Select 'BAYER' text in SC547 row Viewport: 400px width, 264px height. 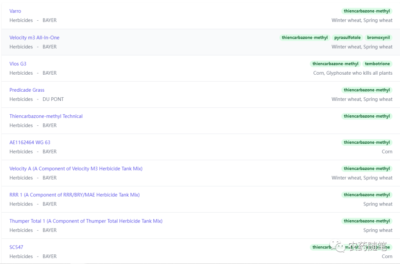coord(50,257)
